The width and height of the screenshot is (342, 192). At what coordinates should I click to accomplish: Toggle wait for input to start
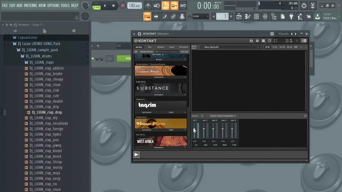157,5
